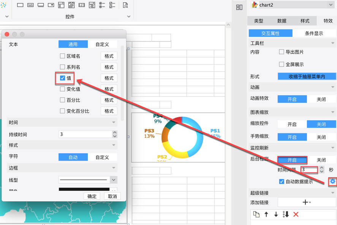Click the panel layout icon beside chart2
The image size is (337, 225).
click(239, 7)
